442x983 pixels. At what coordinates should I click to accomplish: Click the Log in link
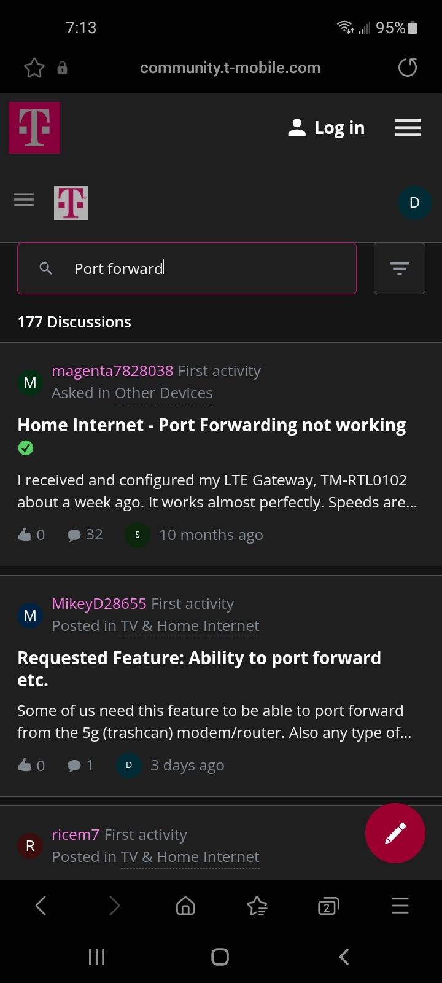point(327,127)
